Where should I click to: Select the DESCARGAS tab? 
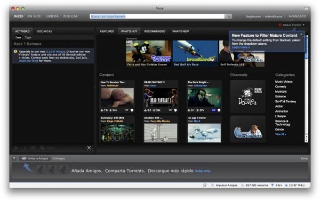(44, 31)
